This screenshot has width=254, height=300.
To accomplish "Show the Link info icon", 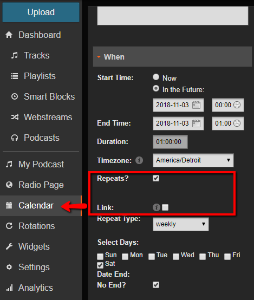I will click(x=157, y=207).
